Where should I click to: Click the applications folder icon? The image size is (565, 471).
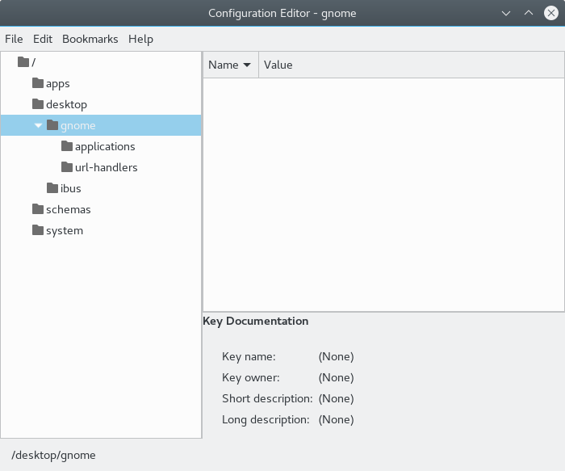click(67, 146)
